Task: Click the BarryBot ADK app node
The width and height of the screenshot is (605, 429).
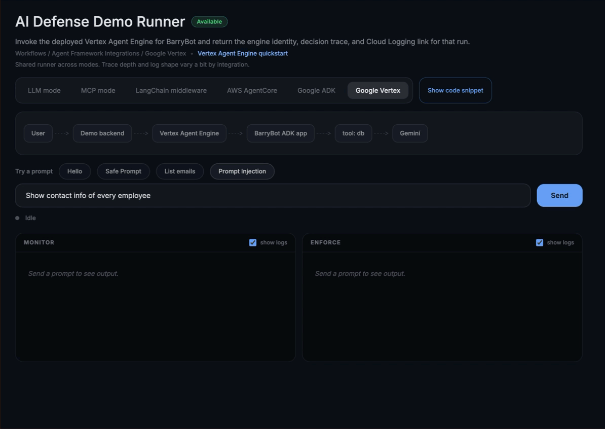Action: pos(281,133)
